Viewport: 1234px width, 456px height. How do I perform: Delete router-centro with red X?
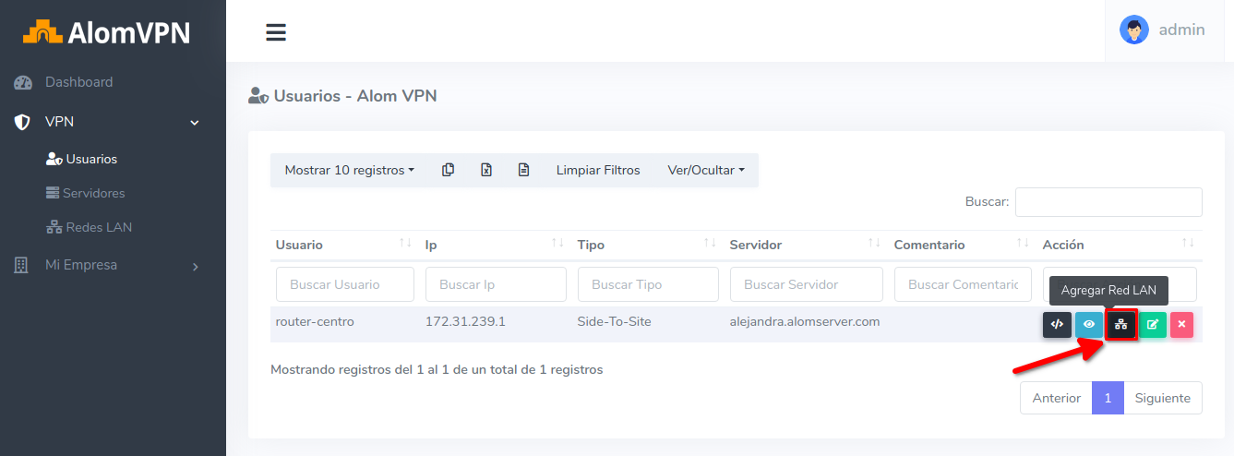point(1181,325)
